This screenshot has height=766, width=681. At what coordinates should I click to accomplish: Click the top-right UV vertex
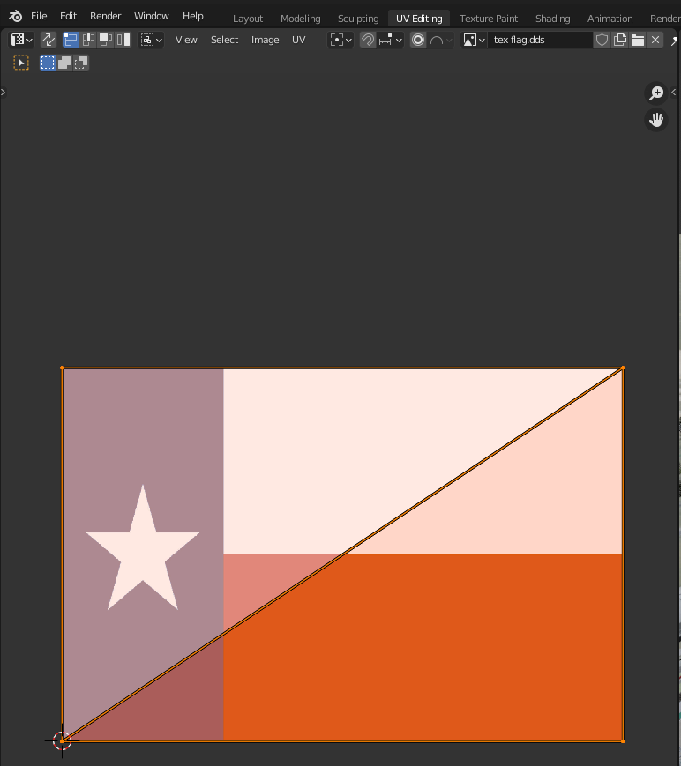coord(622,368)
